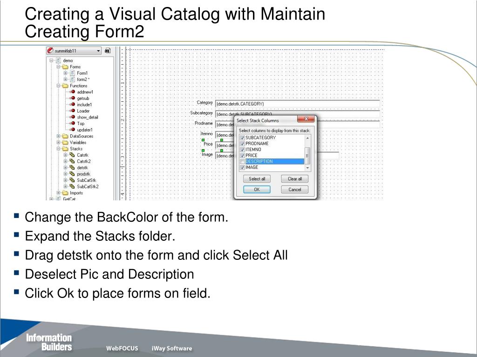The height and width of the screenshot is (357, 477).
Task: Uncheck the PRODNAME column checkbox
Action: (242, 144)
